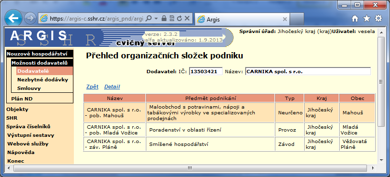Click the browser Forward arrow button
This screenshot has width=390, height=177.
pos(30,18)
